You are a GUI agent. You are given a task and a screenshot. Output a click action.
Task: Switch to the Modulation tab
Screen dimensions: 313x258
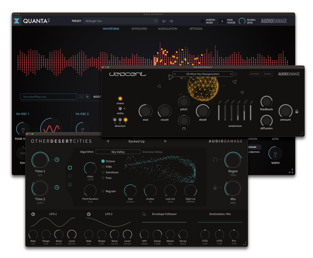168,29
